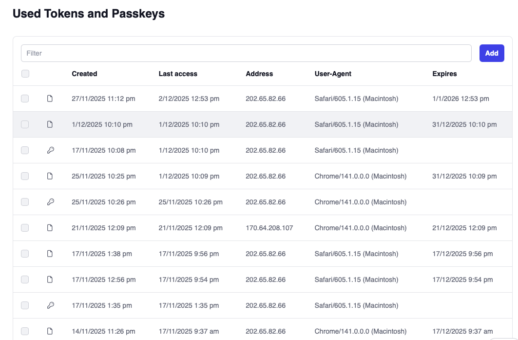Click the token file icon created 25/11/2025 10:25 pm

(50, 176)
